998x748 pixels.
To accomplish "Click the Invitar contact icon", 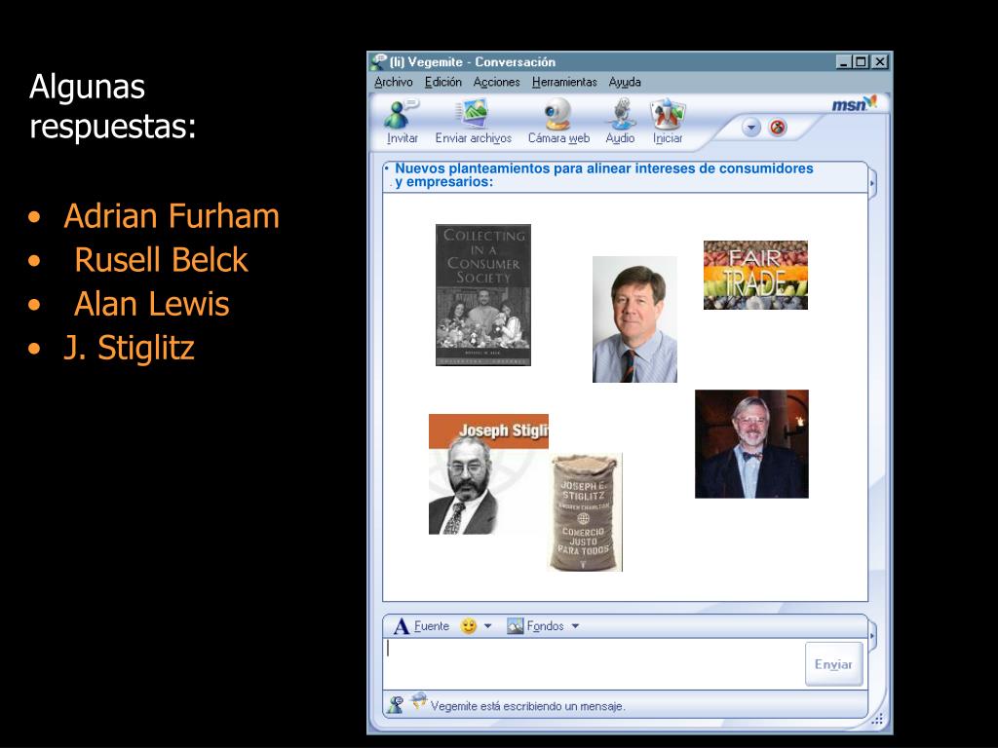I will point(401,115).
